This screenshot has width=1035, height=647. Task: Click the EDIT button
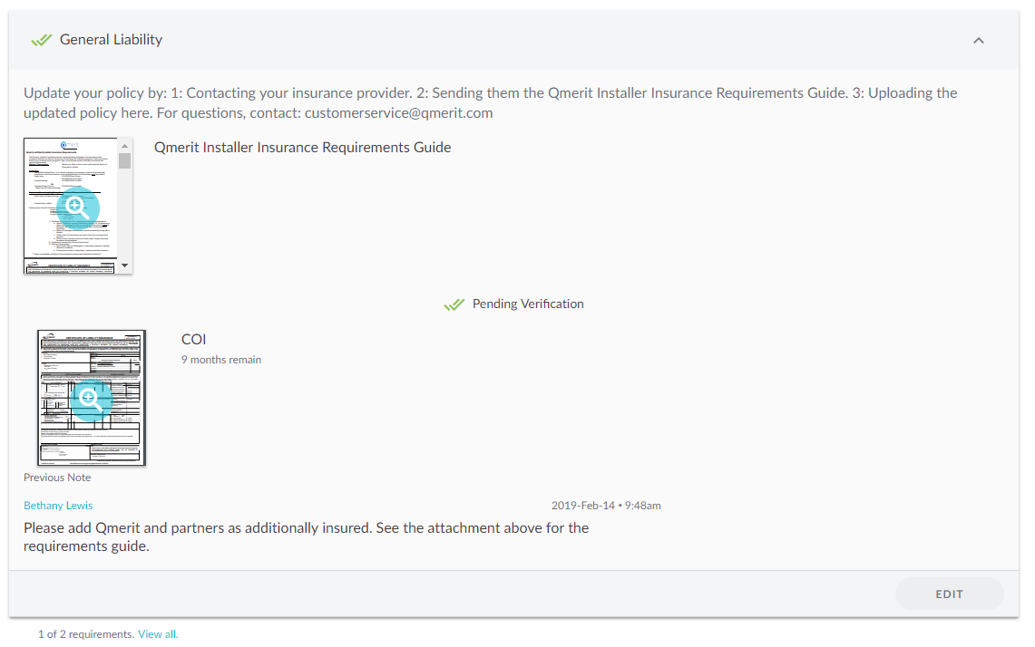[x=949, y=594]
